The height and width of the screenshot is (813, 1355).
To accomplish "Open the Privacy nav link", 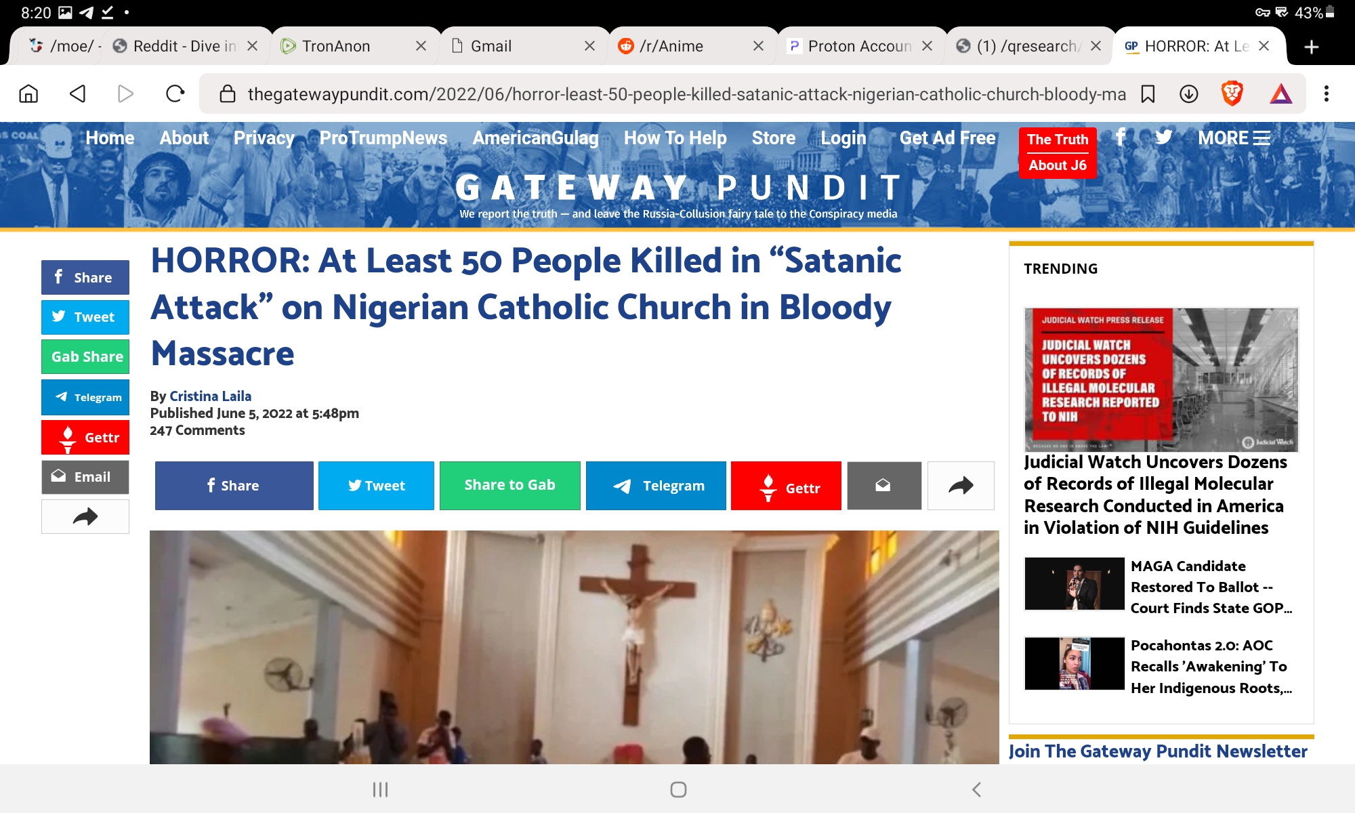I will click(x=264, y=138).
